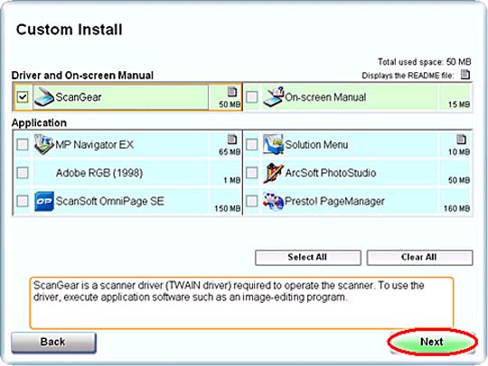Uncheck the ScanGear checkbox
488x366 pixels.
tap(23, 97)
